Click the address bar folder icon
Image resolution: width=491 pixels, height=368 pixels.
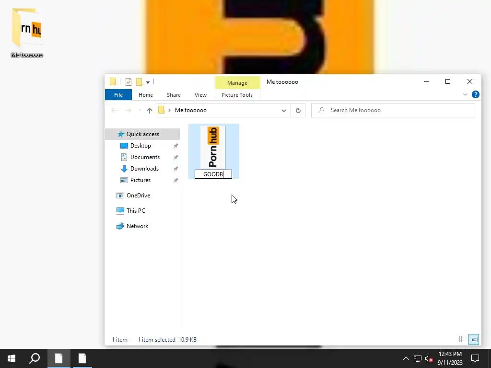(161, 110)
